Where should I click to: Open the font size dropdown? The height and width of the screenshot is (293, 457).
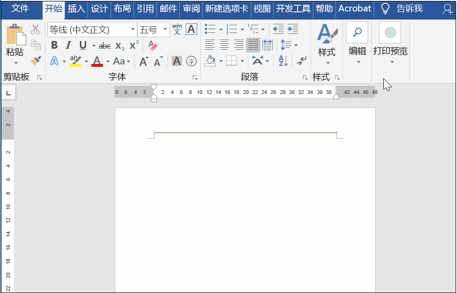[x=165, y=30]
